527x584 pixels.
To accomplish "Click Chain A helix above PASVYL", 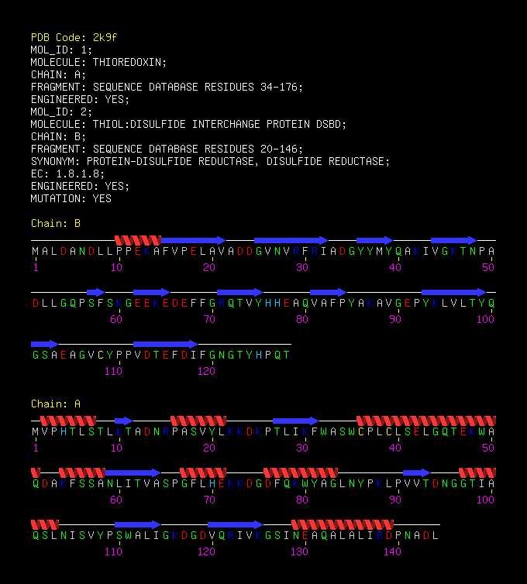I will pyautogui.click(x=198, y=421).
